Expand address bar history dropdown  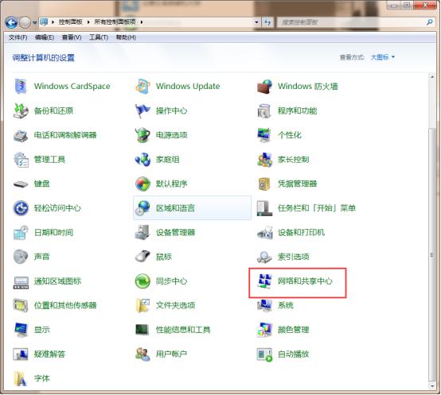(x=256, y=22)
